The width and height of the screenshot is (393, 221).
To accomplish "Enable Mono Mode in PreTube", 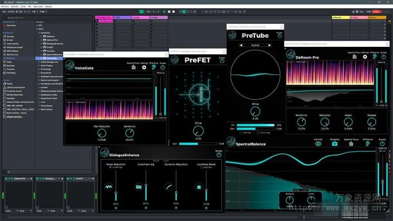I will [258, 132].
